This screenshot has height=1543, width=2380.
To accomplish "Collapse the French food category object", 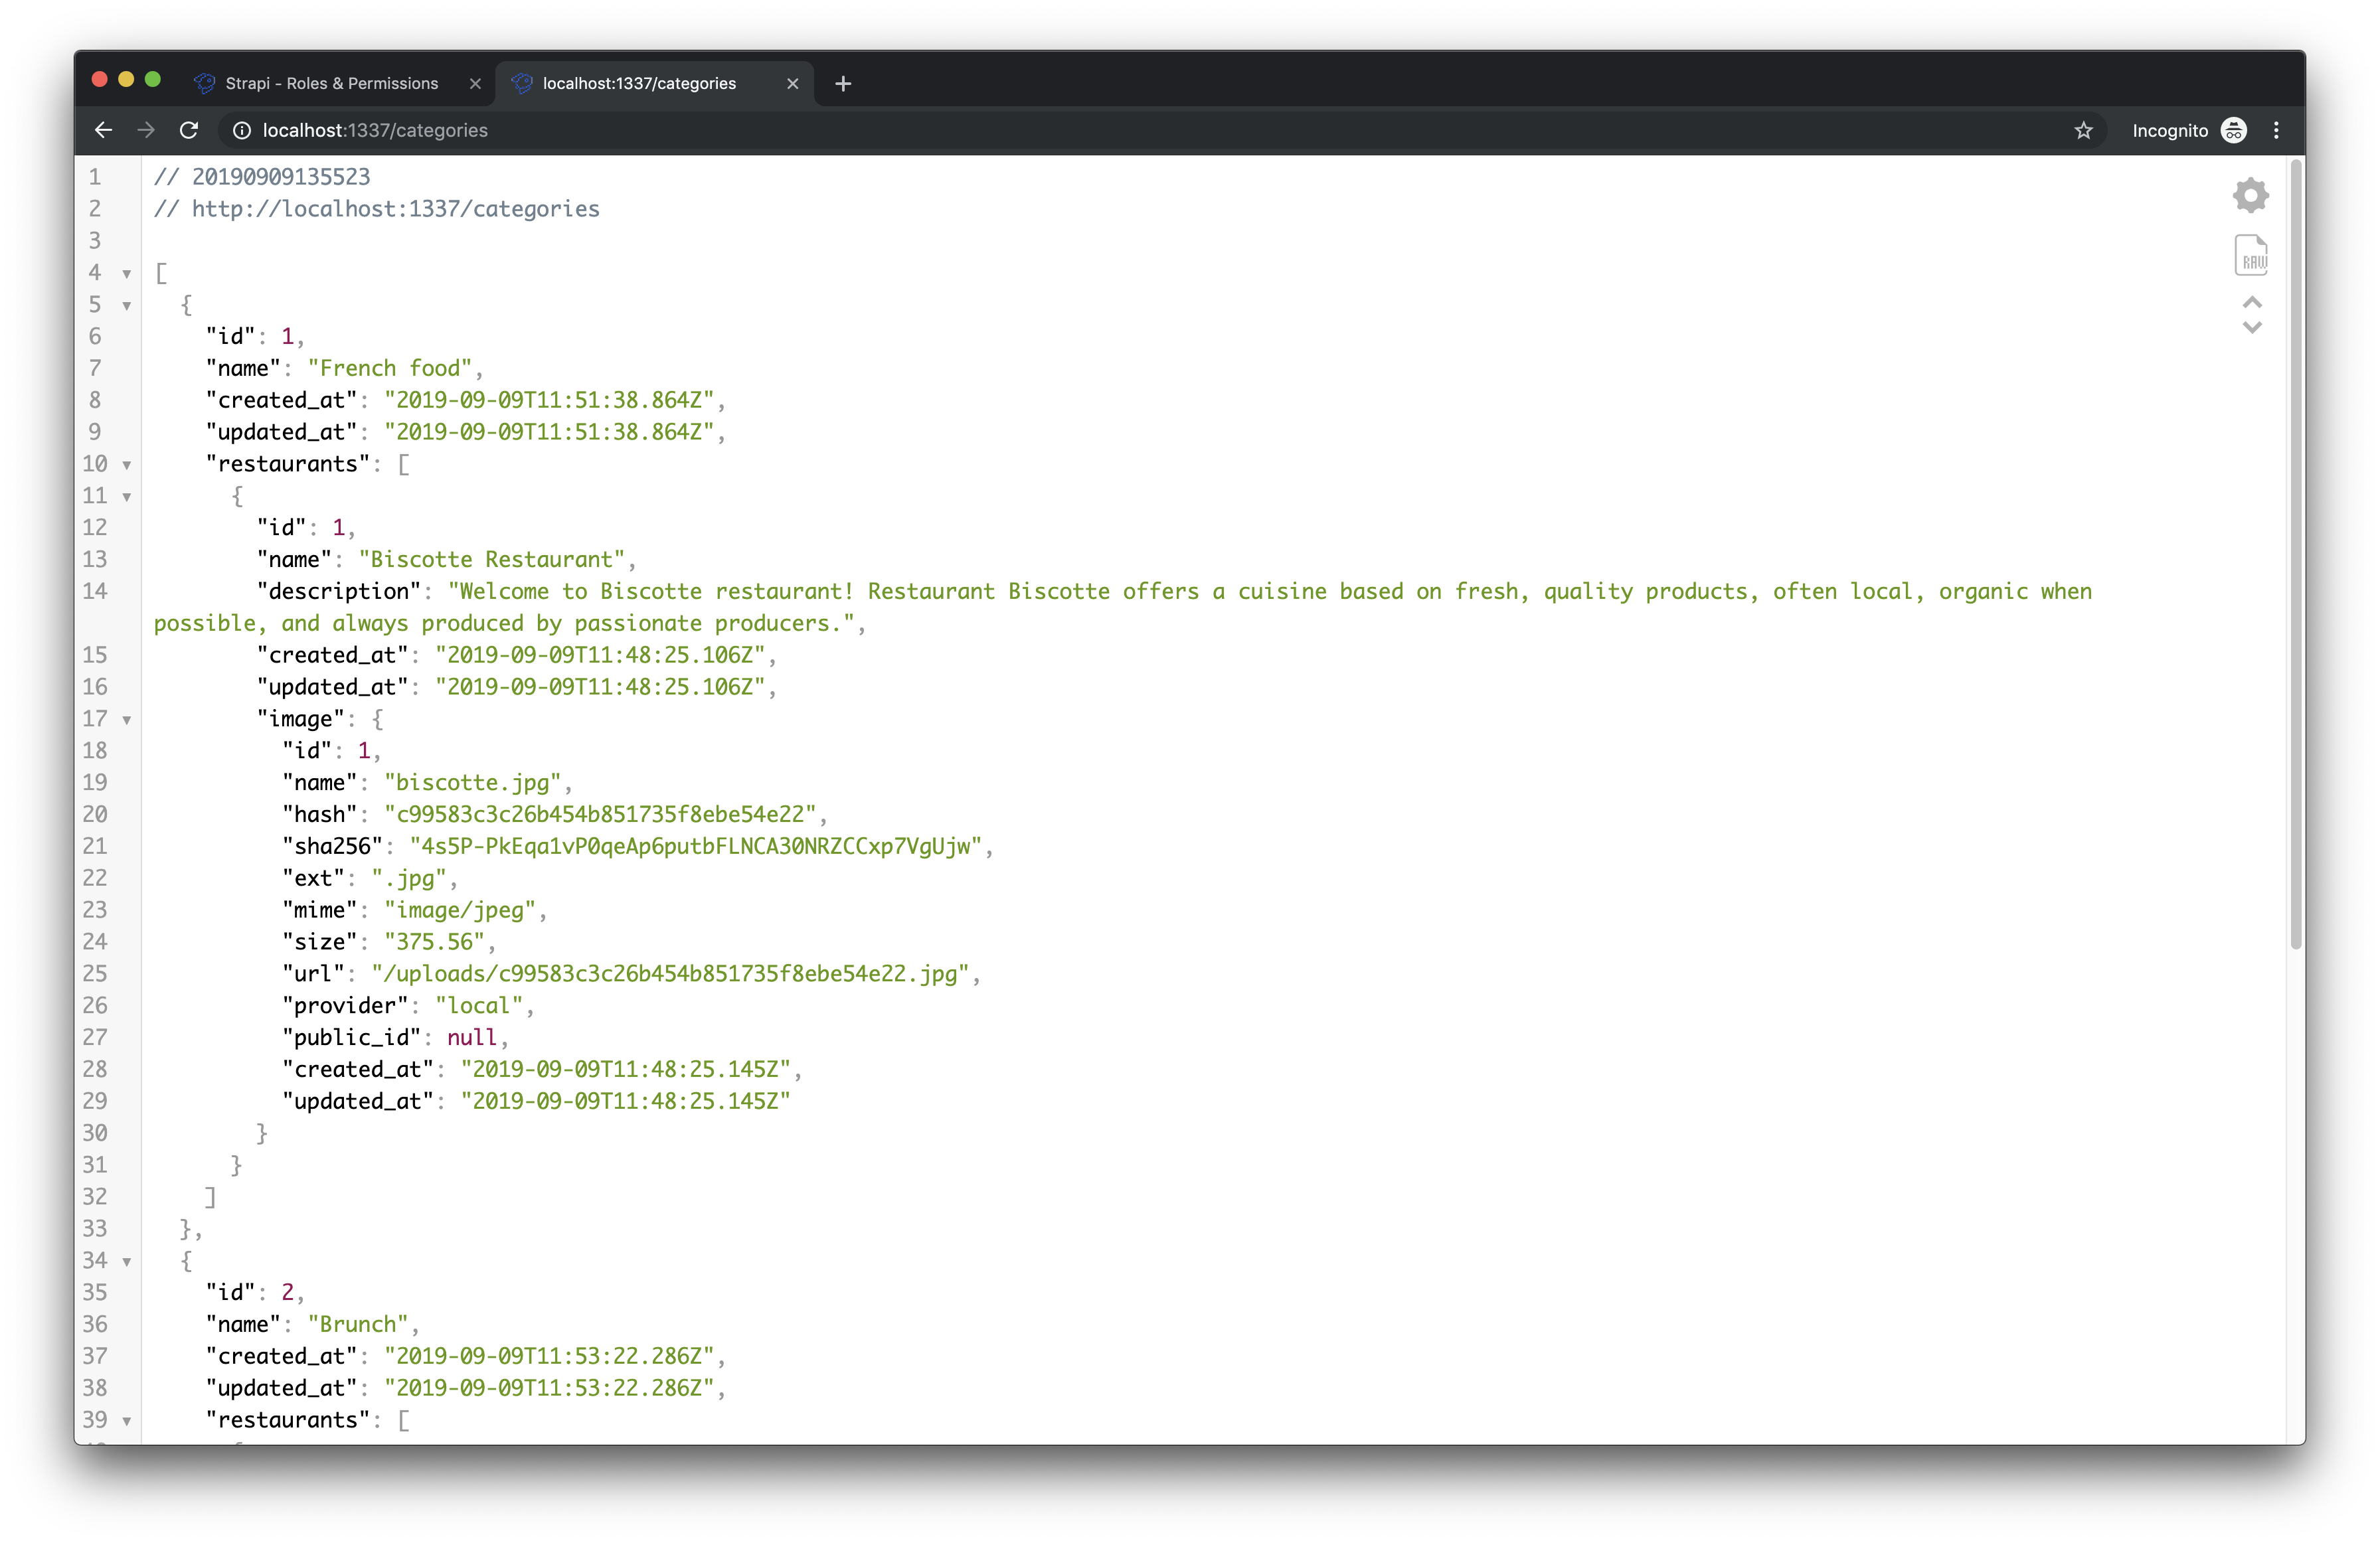I will tap(126, 305).
